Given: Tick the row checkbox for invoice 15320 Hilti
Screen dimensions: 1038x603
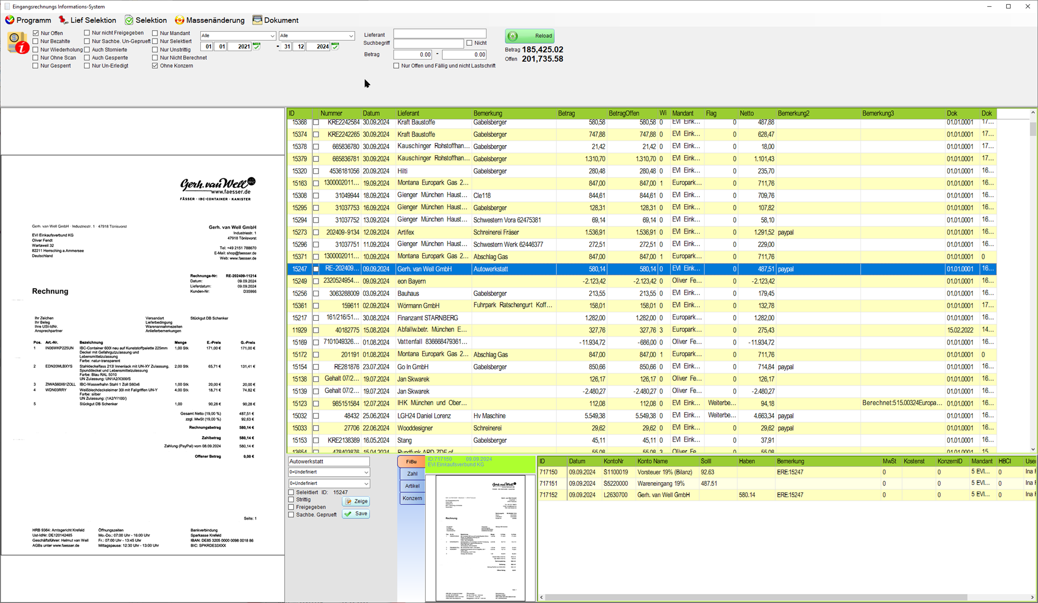Looking at the screenshot, I should [316, 171].
